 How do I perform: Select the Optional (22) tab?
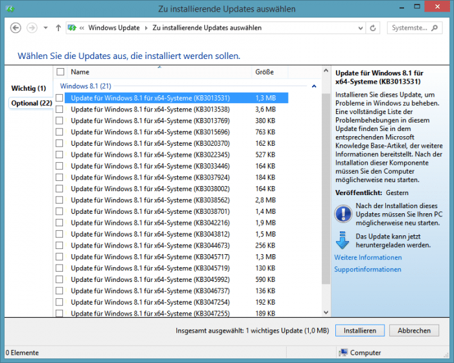pos(32,103)
